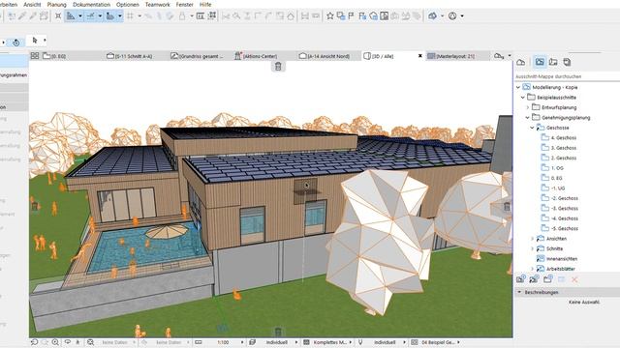Click the marquee selection frame icon

click(x=212, y=15)
